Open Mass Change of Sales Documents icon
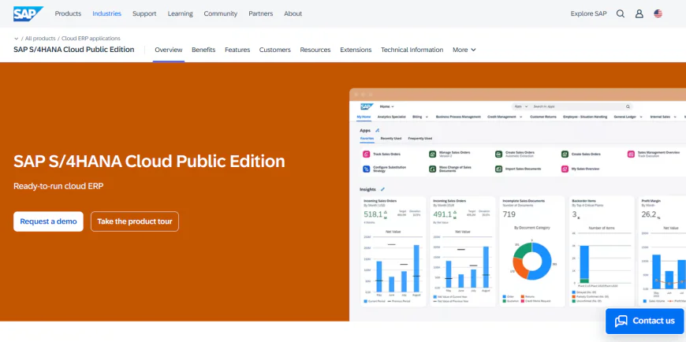 tap(432, 169)
